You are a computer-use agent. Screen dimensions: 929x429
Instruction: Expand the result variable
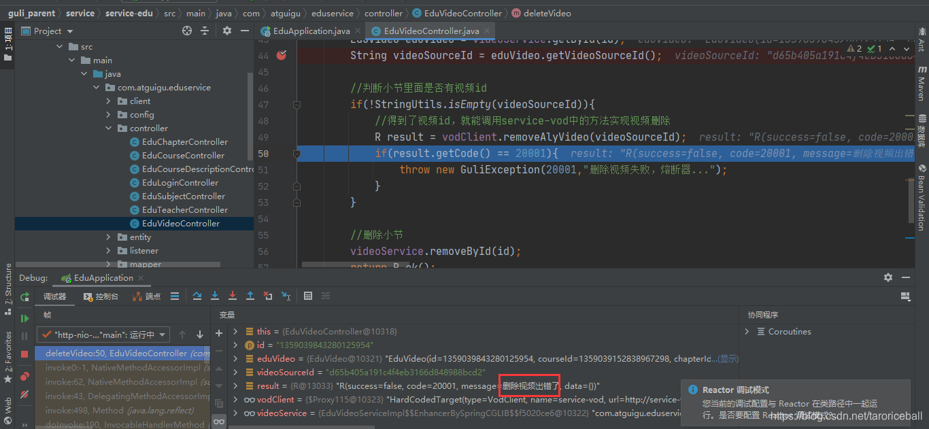click(x=235, y=385)
